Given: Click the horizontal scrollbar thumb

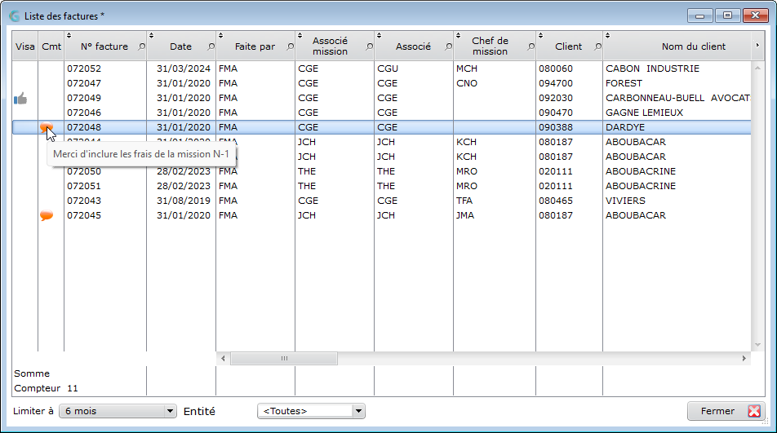Looking at the screenshot, I should coord(284,358).
